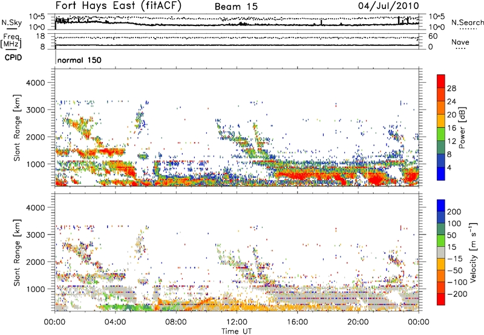Select the '04:00' time tick label
The height and width of the screenshot is (335, 484).
[116, 322]
